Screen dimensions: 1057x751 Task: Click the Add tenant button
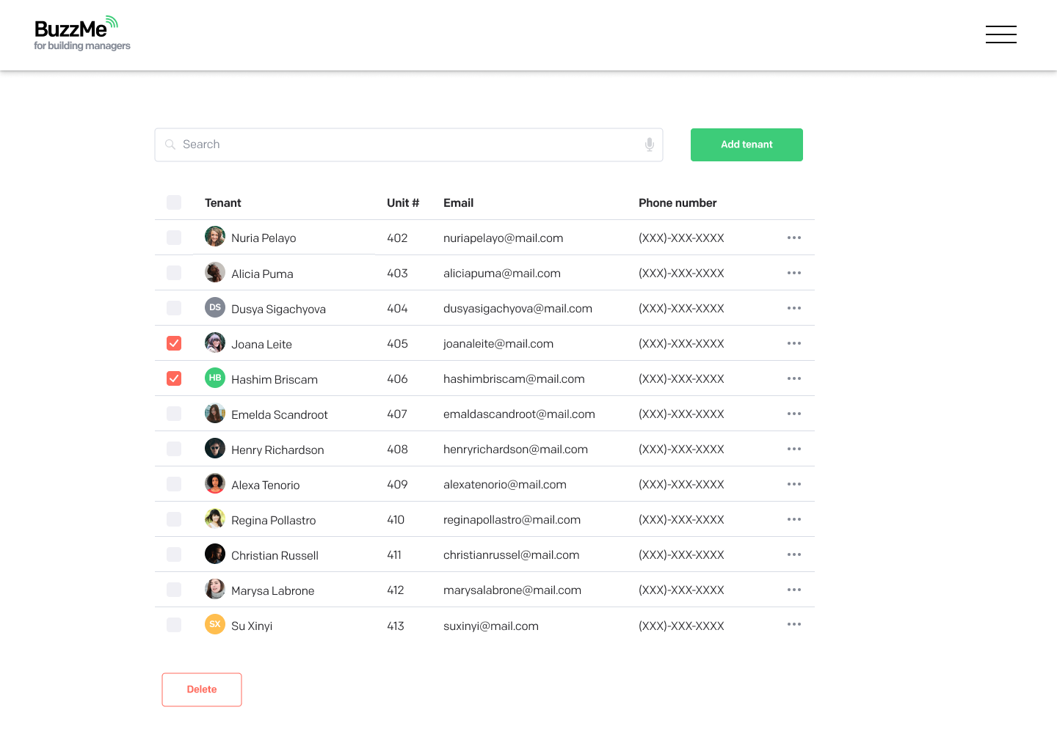(747, 144)
